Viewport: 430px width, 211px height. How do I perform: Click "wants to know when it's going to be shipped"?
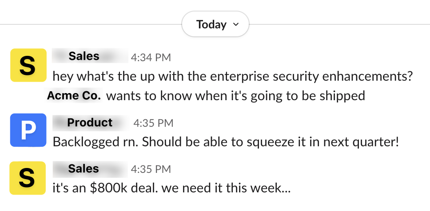coord(235,95)
